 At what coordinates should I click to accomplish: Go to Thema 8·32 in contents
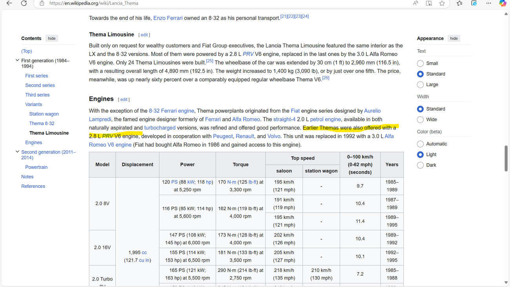pos(42,123)
